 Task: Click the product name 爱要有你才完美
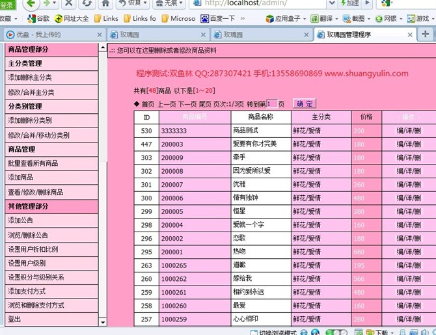[254, 144]
